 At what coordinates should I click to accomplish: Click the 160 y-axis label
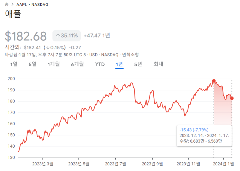point(11,124)
